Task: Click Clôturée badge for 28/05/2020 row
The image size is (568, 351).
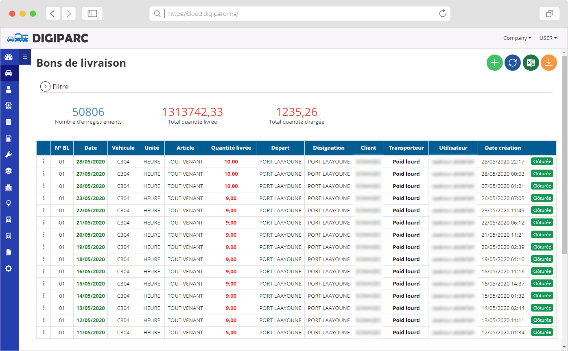Action: pyautogui.click(x=542, y=161)
